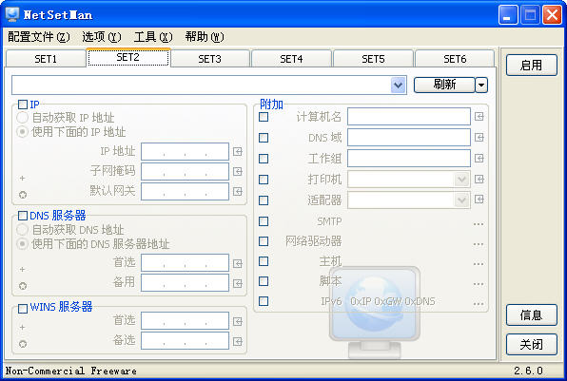Click the arrow icon beside 工作组 field
This screenshot has height=381, width=567.
tap(479, 158)
